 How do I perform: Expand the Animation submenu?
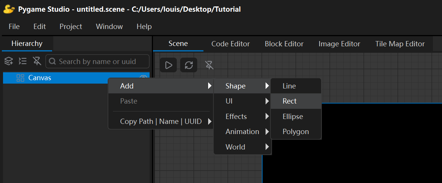243,131
